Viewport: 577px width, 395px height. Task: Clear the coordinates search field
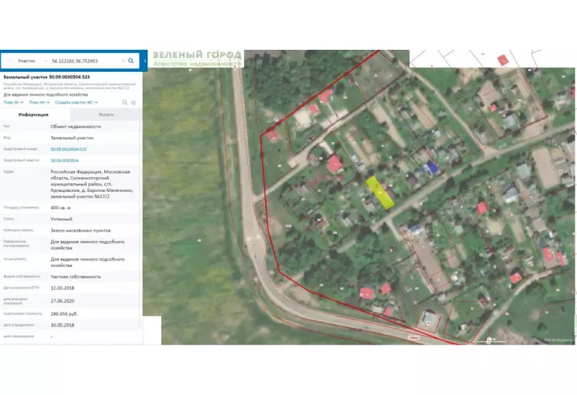[x=122, y=60]
